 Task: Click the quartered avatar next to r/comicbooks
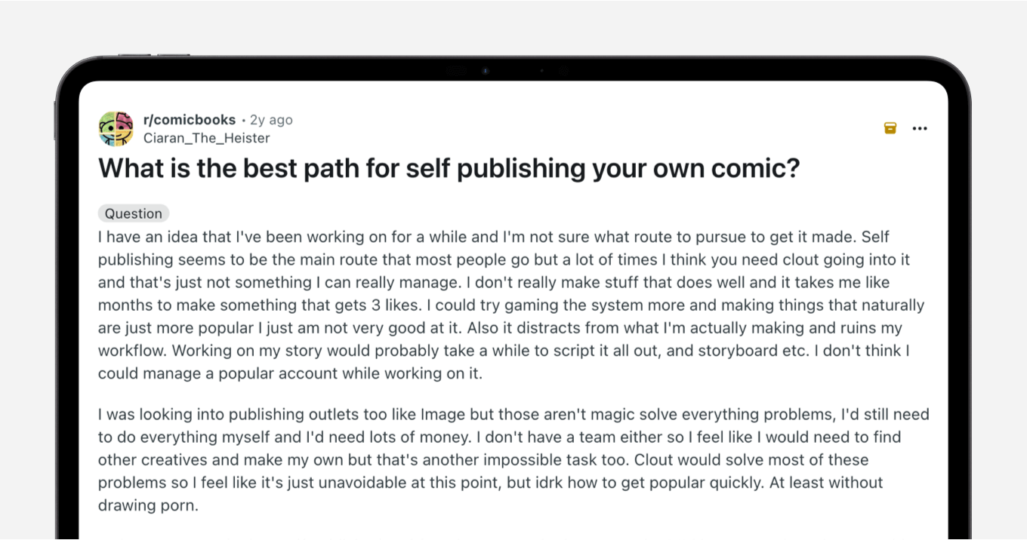click(116, 128)
